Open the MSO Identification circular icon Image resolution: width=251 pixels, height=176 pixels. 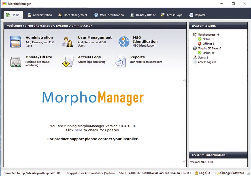[x=124, y=42]
